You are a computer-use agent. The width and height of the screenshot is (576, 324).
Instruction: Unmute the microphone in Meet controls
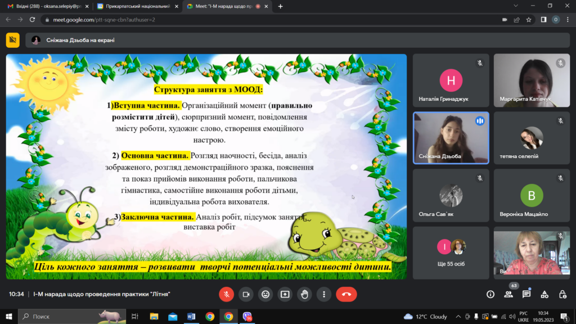[226, 294]
